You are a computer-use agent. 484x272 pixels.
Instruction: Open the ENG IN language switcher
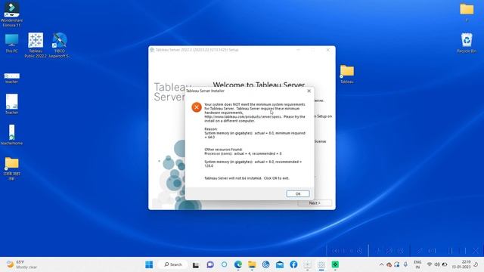tap(417, 264)
